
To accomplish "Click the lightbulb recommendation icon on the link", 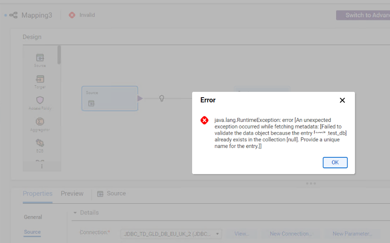I will point(162,99).
